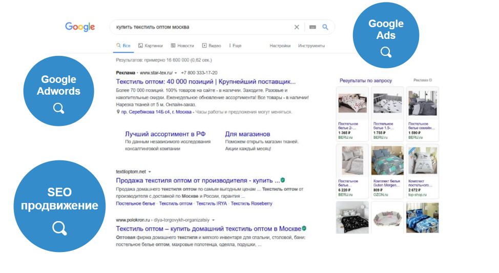Open sublink 'Текстиль оптом'
This screenshot has height=273, width=499.
tap(176, 203)
